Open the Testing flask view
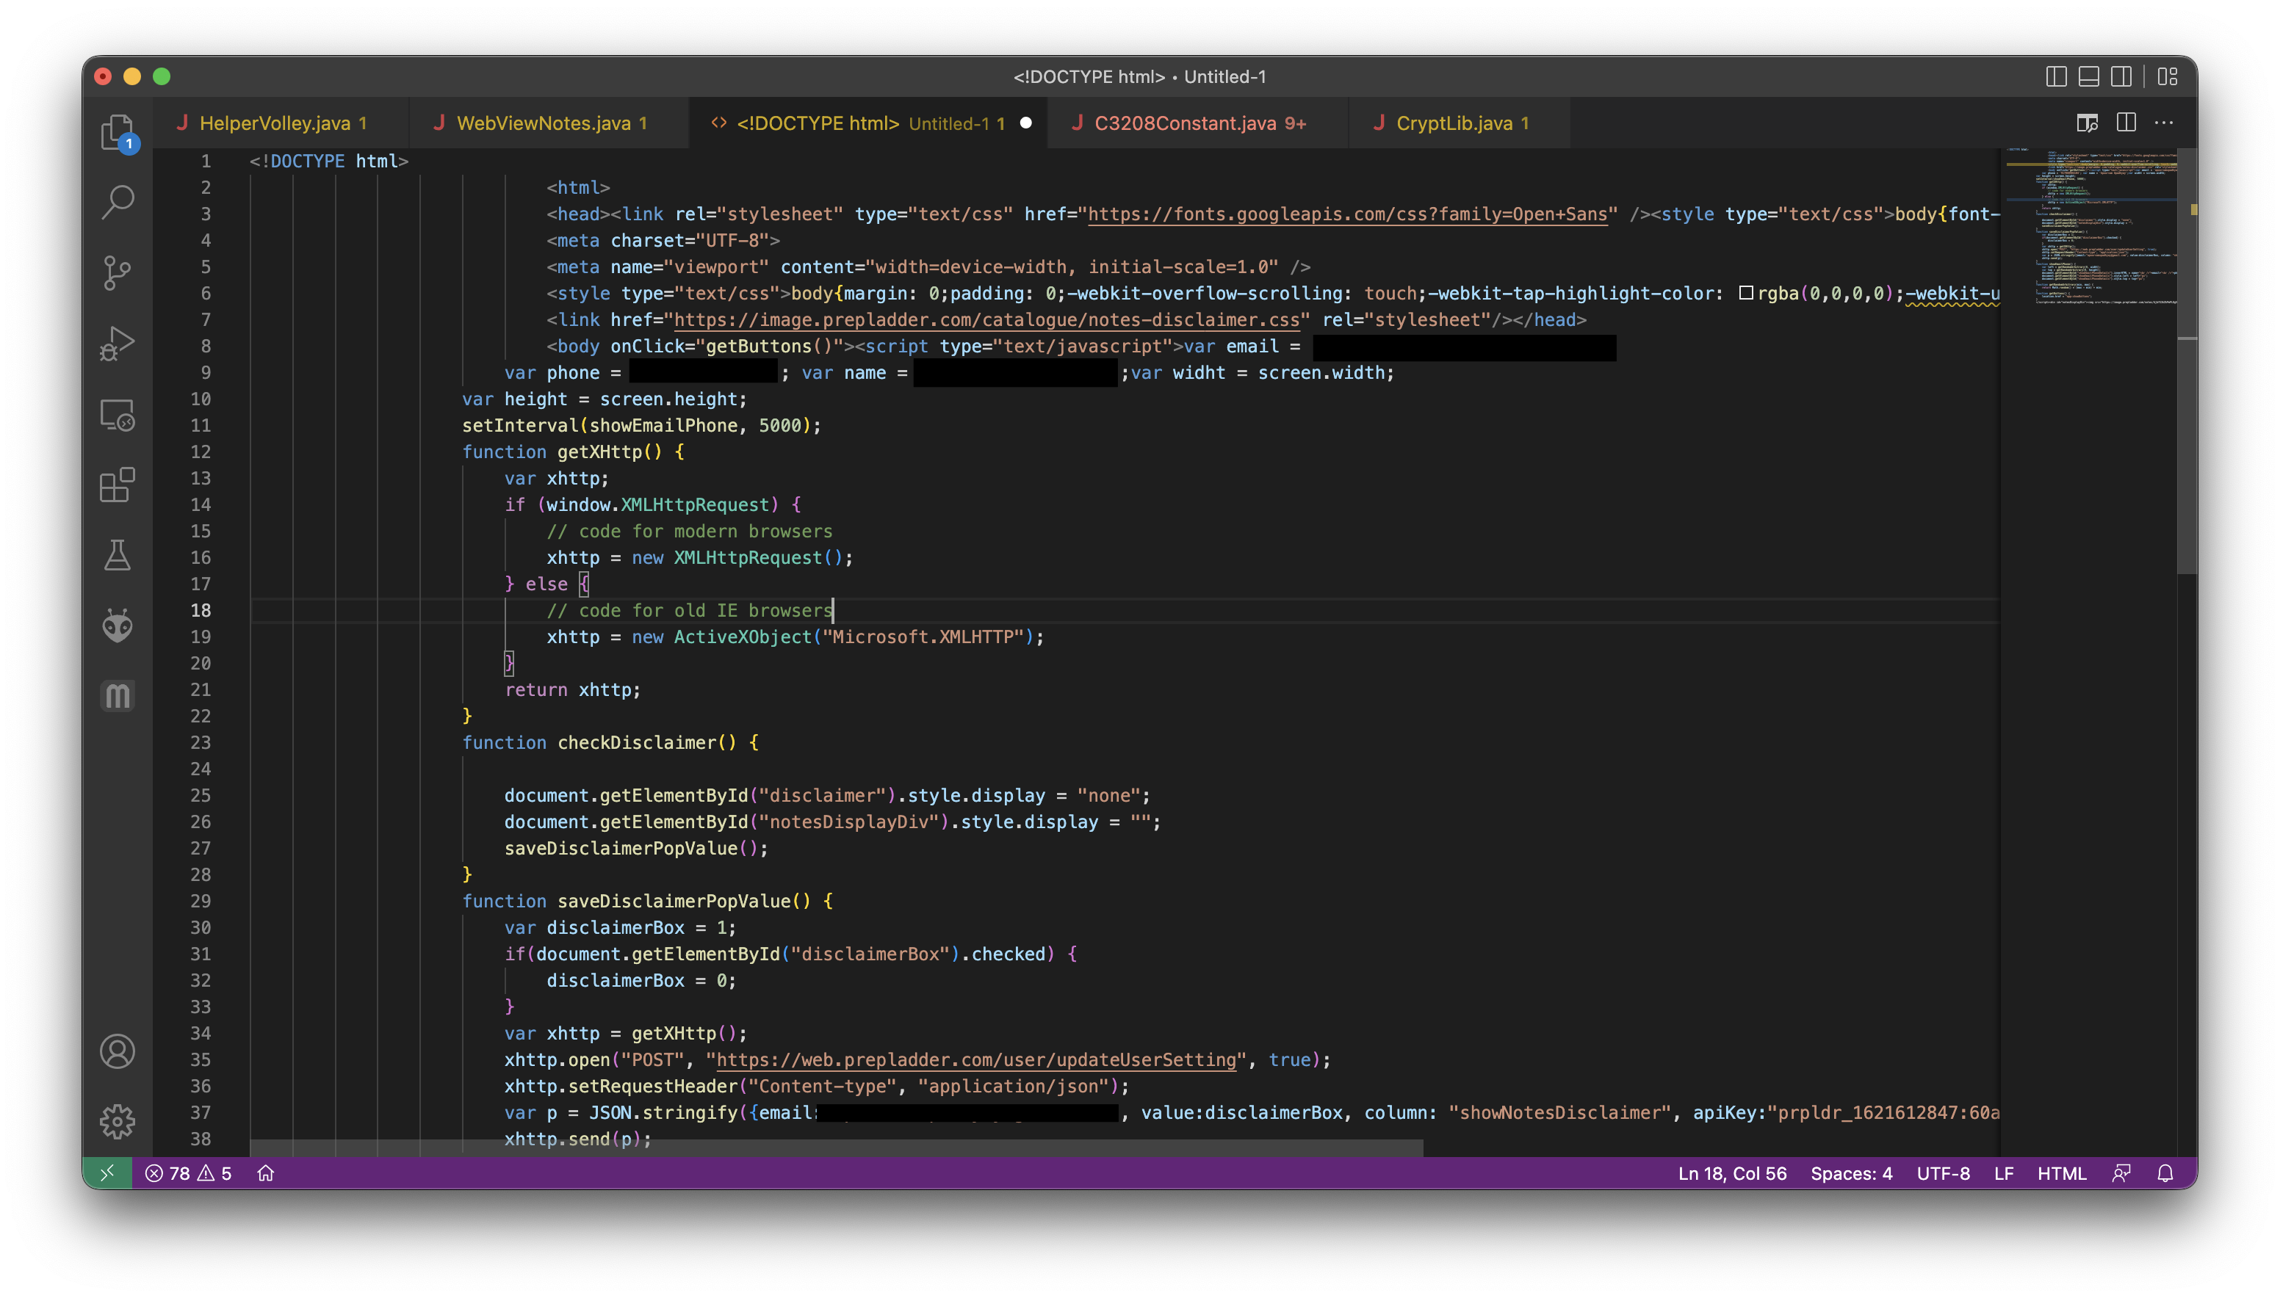The image size is (2280, 1298). (x=117, y=555)
